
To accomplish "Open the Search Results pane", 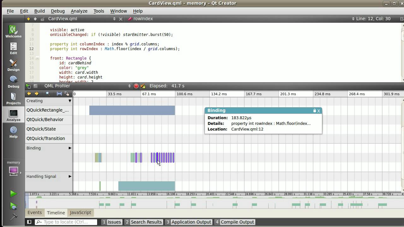I will click(143, 222).
